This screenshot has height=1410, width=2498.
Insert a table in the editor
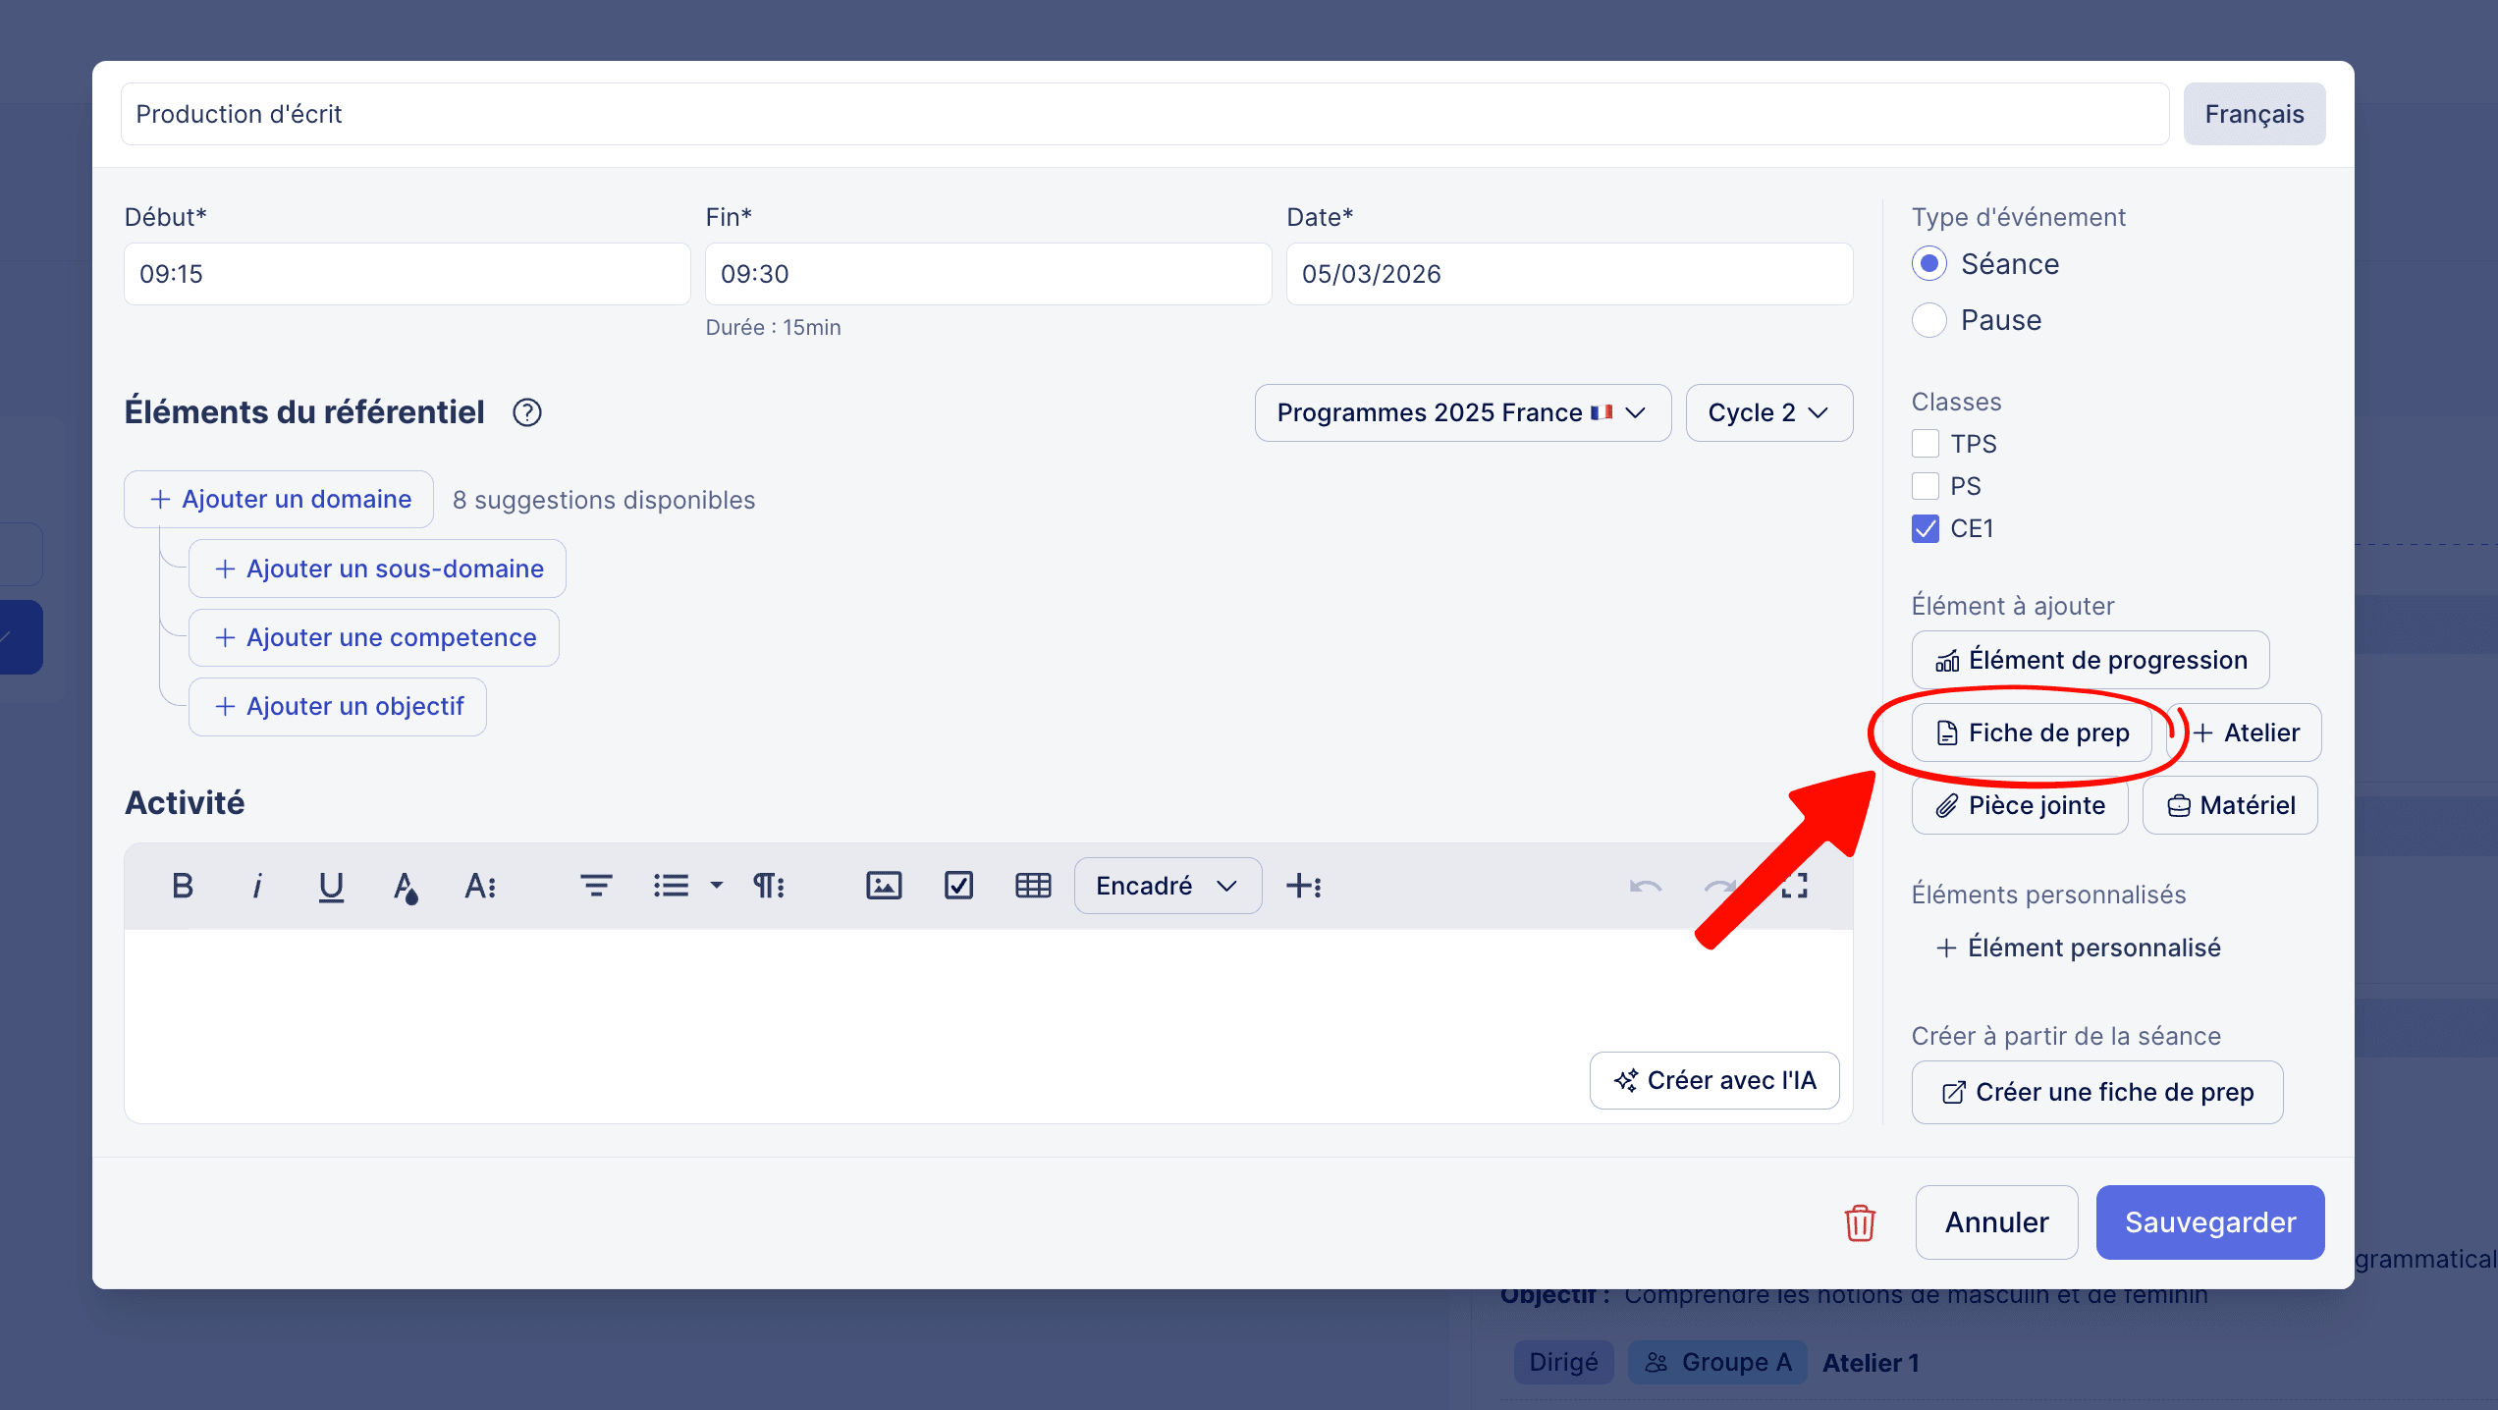[1032, 886]
